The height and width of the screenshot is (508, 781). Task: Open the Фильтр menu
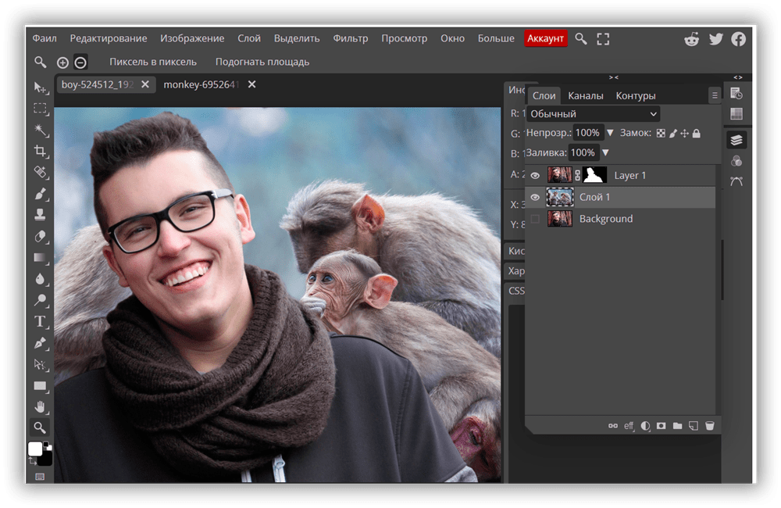(x=351, y=38)
